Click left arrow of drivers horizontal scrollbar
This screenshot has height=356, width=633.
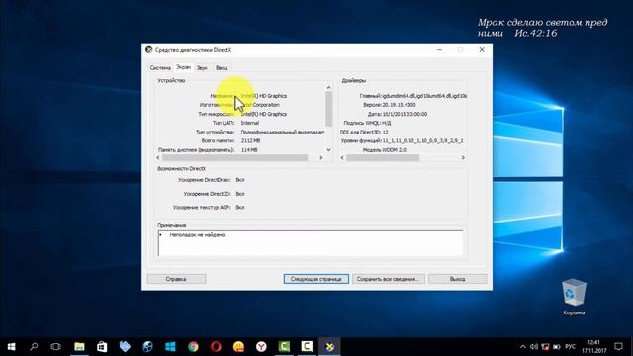[x=342, y=158]
